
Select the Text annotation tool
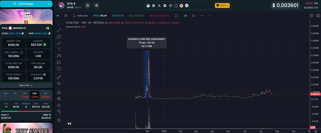click(59, 50)
